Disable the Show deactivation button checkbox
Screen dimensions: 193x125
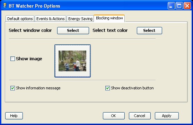[x=107, y=88]
